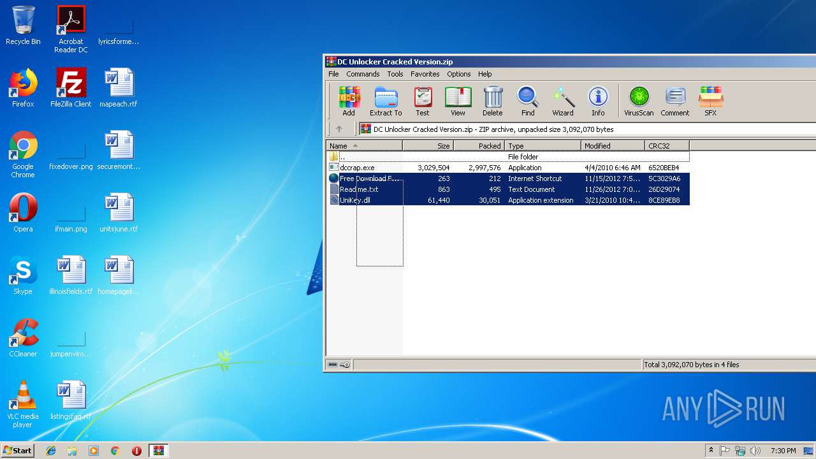
Task: Select UniKey.dll in archive list
Action: pyautogui.click(x=508, y=200)
